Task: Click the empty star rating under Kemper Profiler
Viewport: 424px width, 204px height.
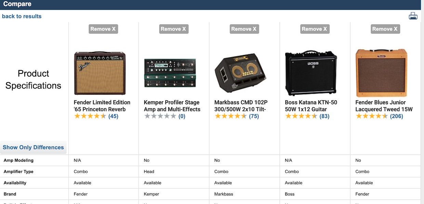Action: [x=161, y=116]
